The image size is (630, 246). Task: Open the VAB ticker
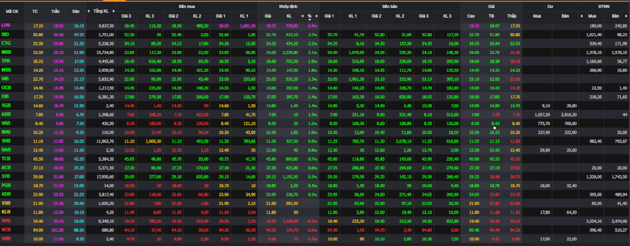point(6,123)
